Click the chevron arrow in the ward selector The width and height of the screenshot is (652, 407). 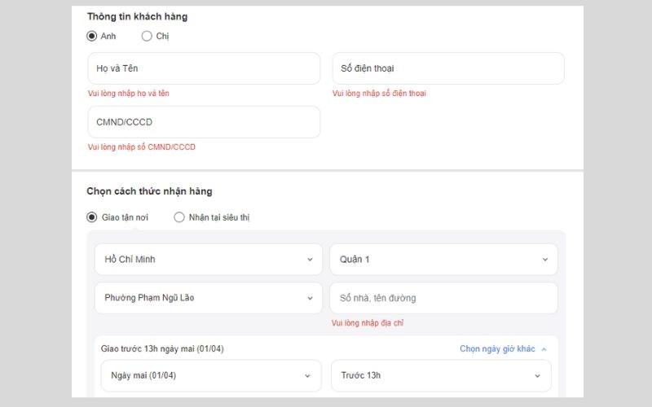310,298
